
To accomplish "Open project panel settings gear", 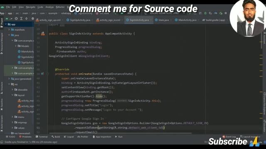I will 33,19.
